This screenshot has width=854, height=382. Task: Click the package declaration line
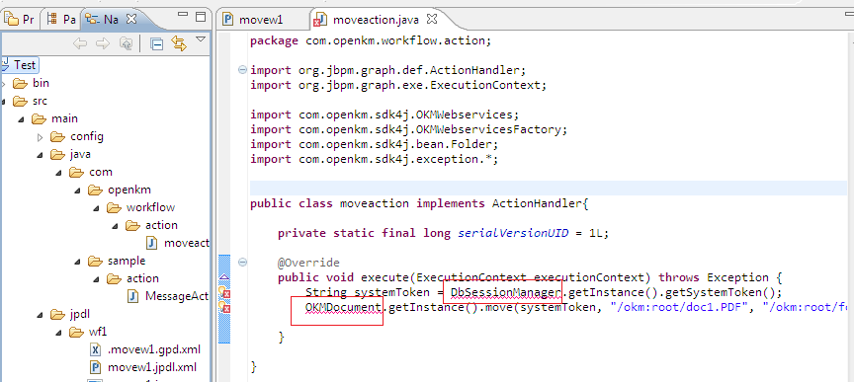tap(371, 40)
